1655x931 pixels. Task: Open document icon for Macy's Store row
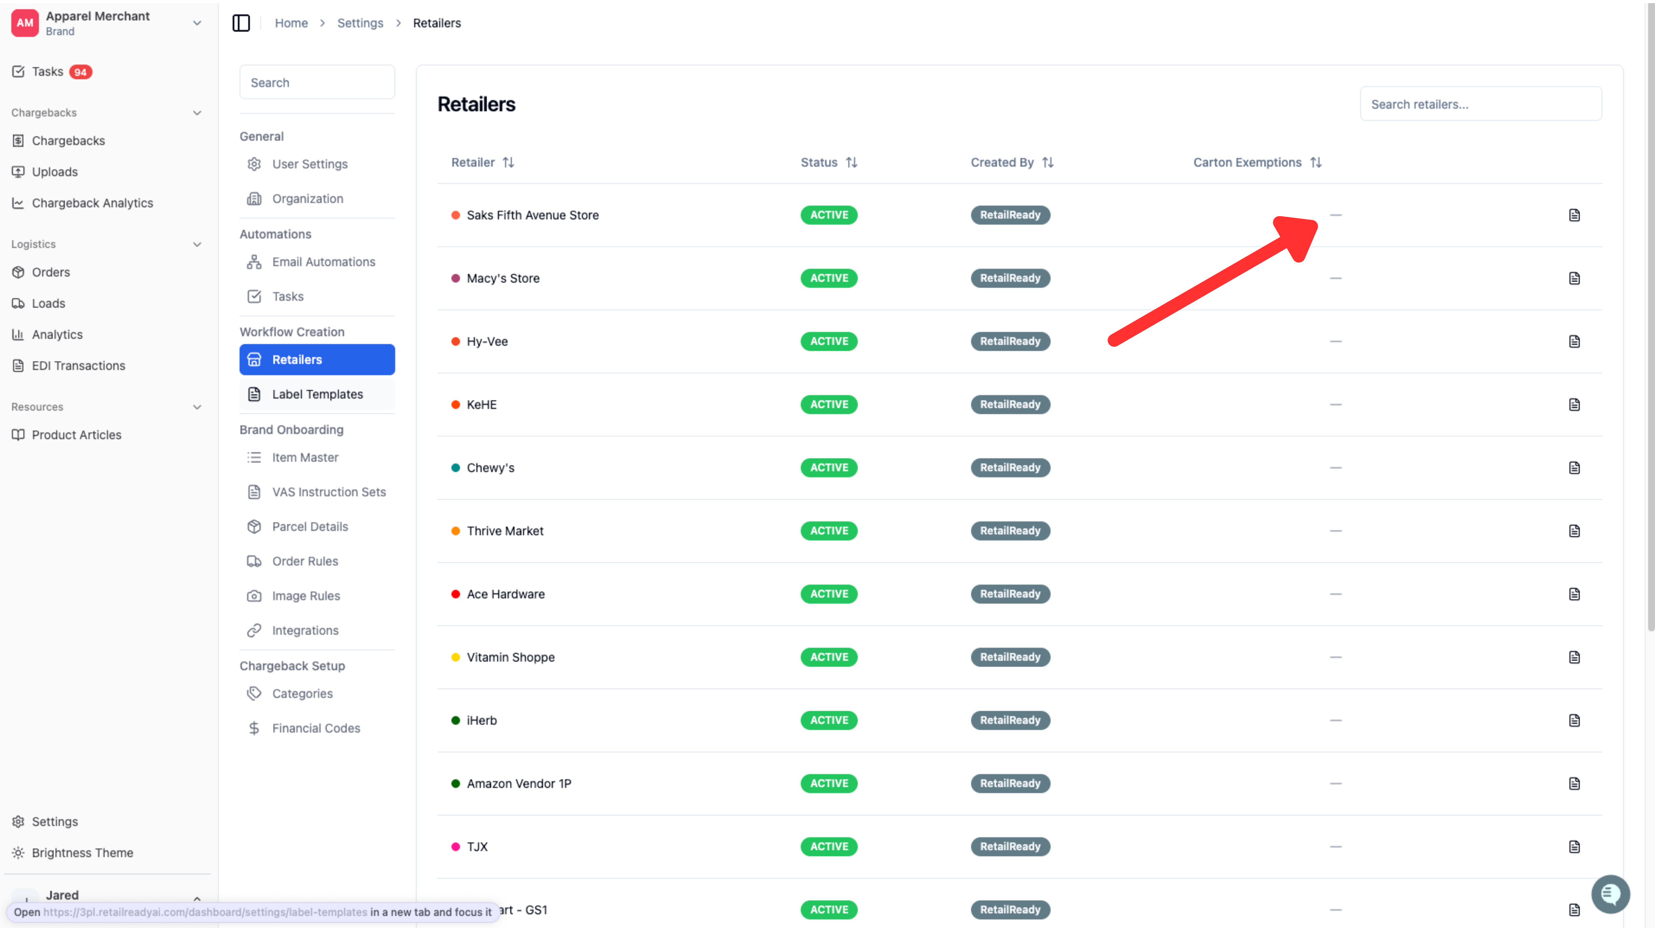[x=1574, y=278]
